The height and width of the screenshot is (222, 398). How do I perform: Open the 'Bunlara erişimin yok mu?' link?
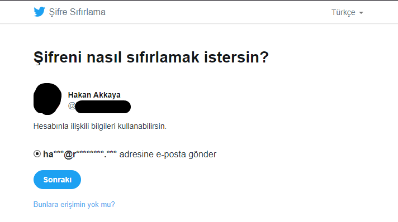74,204
